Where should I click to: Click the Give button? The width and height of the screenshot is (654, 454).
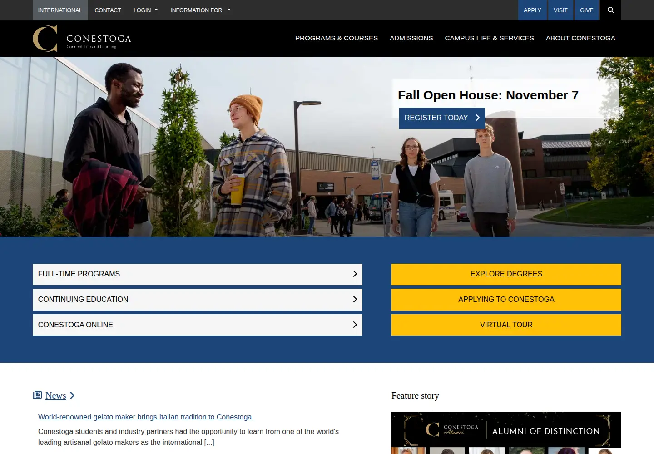click(x=587, y=10)
